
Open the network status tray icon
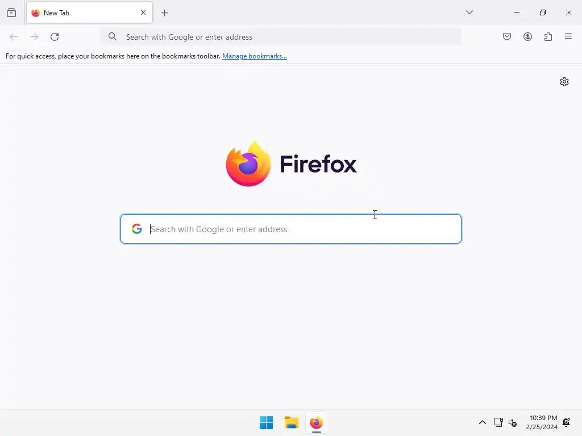498,422
